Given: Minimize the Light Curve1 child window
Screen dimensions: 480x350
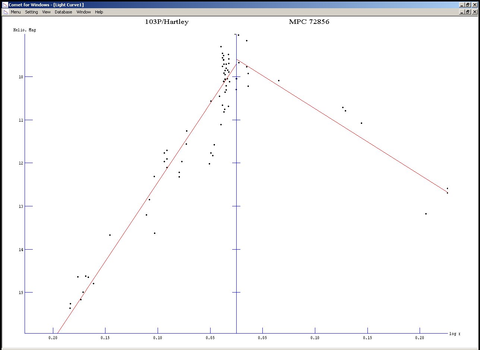Looking at the screenshot, I should (x=462, y=12).
